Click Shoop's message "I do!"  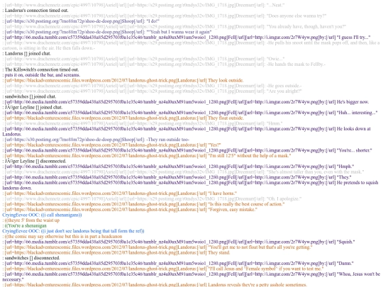153,21
